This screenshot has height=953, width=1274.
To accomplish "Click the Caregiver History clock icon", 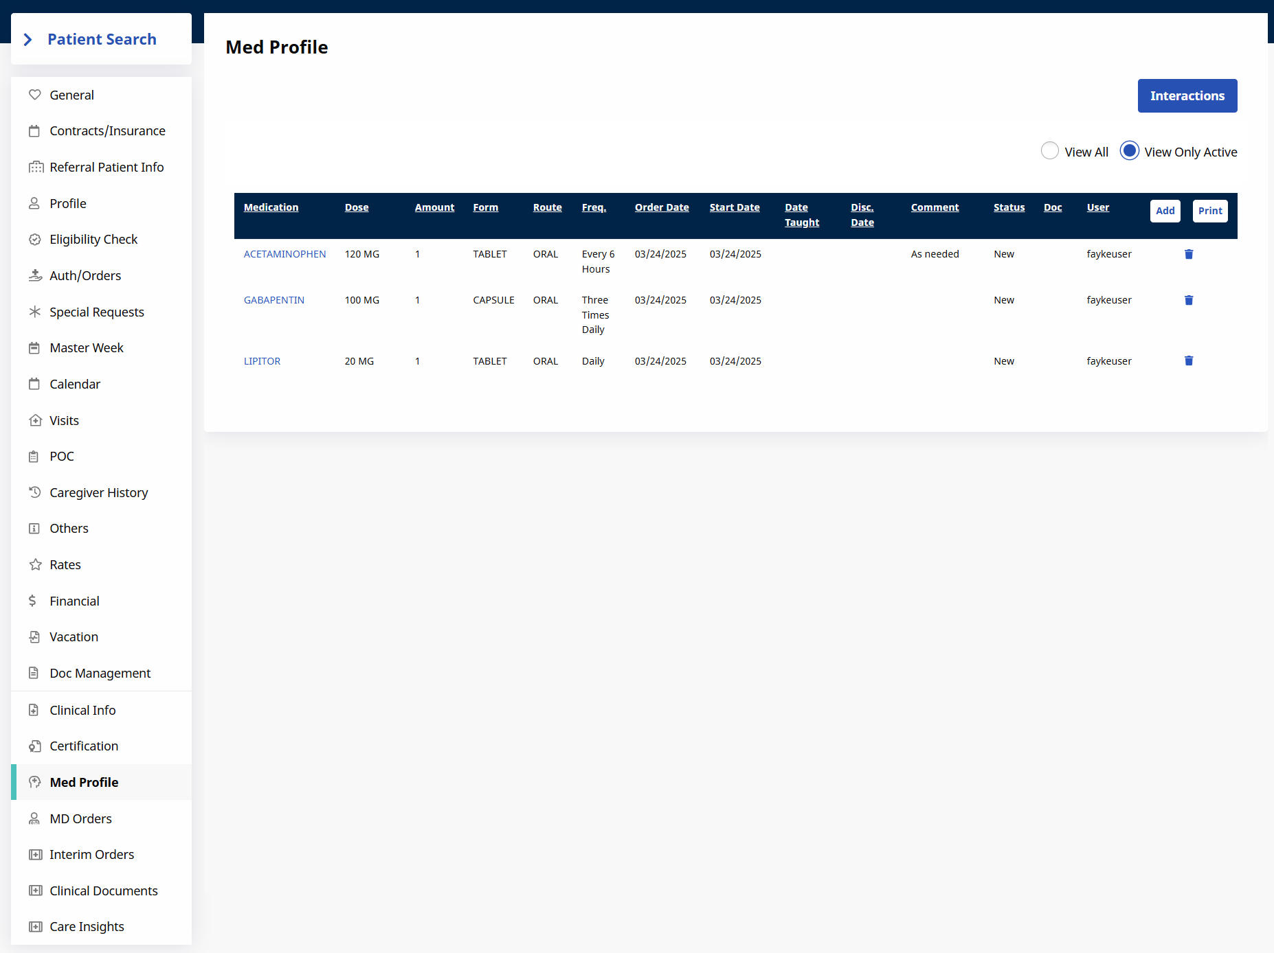I will point(34,492).
